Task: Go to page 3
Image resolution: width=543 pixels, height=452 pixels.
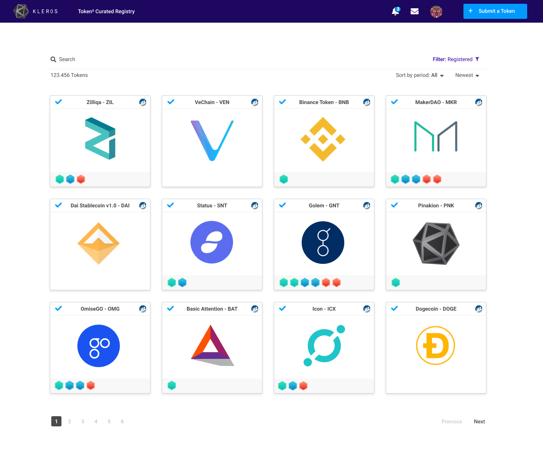Action: point(83,421)
